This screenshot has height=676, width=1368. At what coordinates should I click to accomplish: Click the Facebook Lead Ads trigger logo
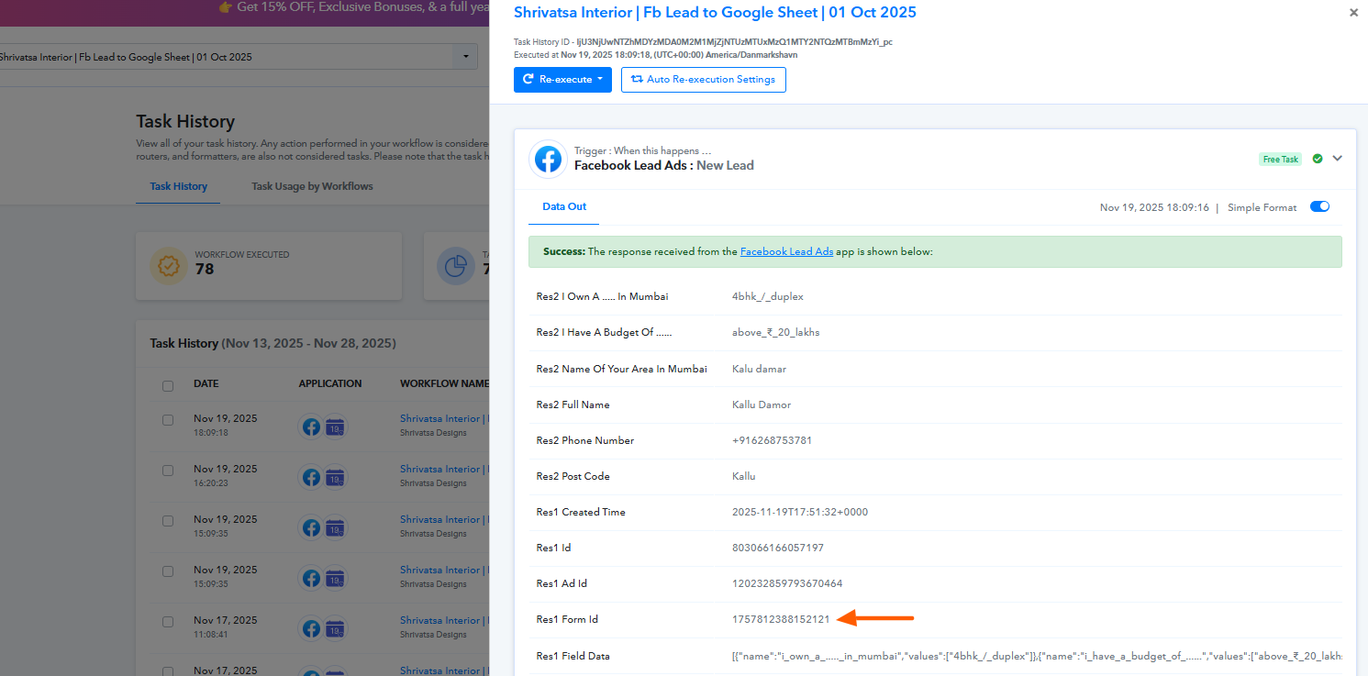click(548, 160)
